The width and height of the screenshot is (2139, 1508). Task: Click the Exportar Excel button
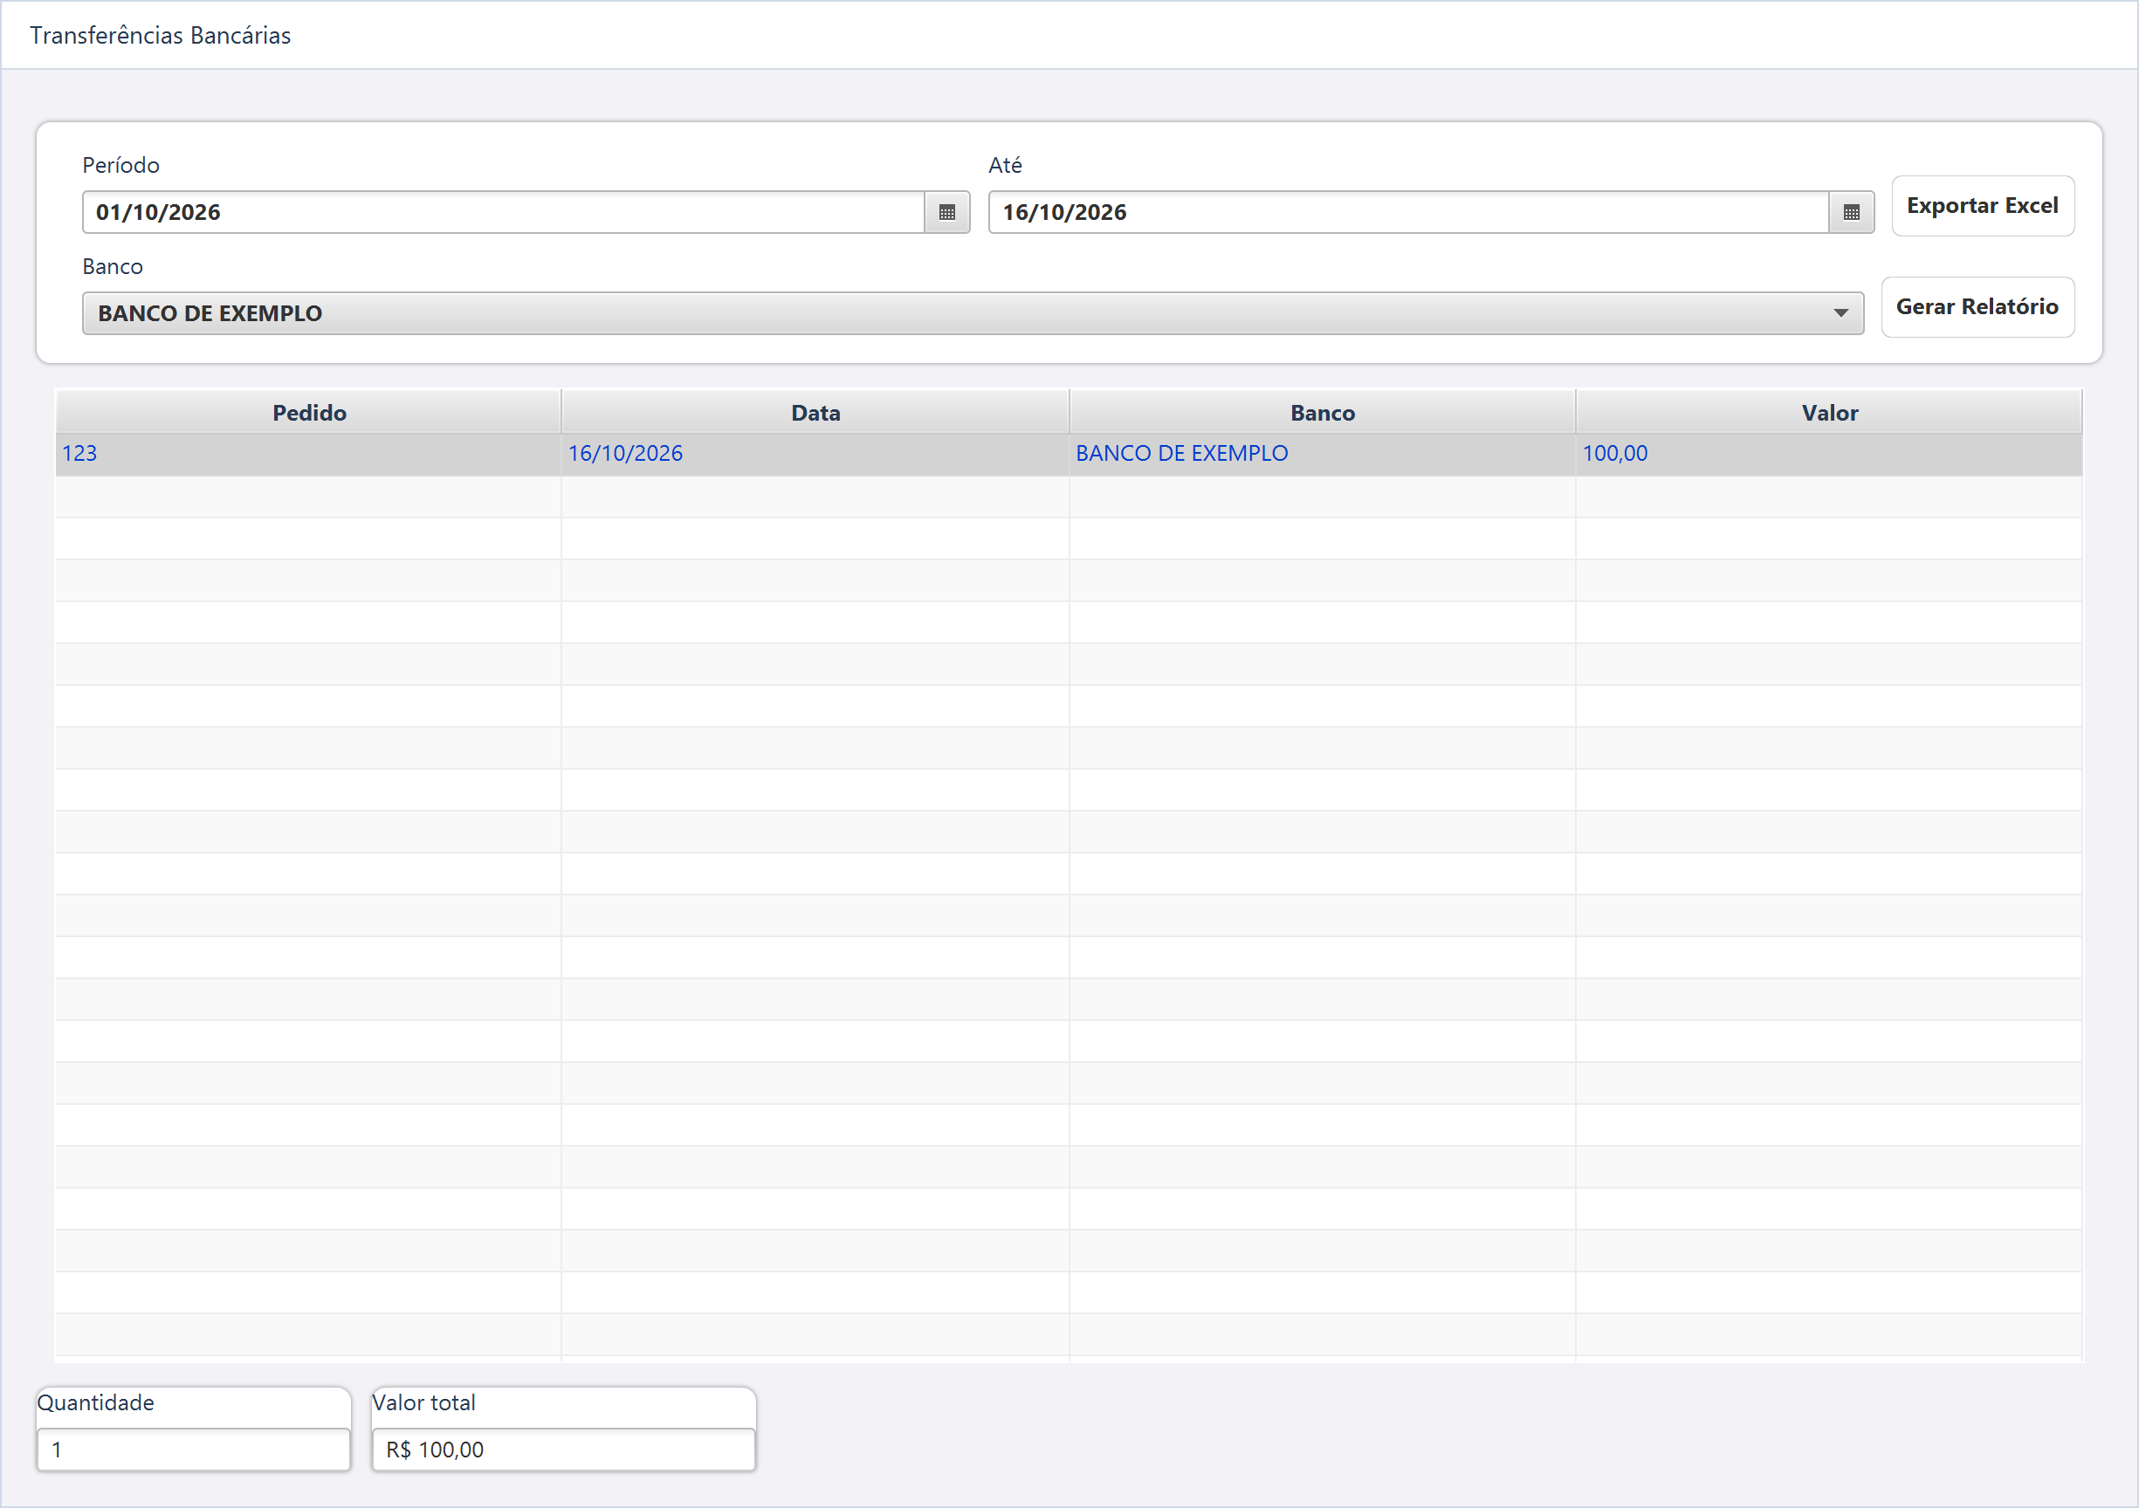[1982, 206]
